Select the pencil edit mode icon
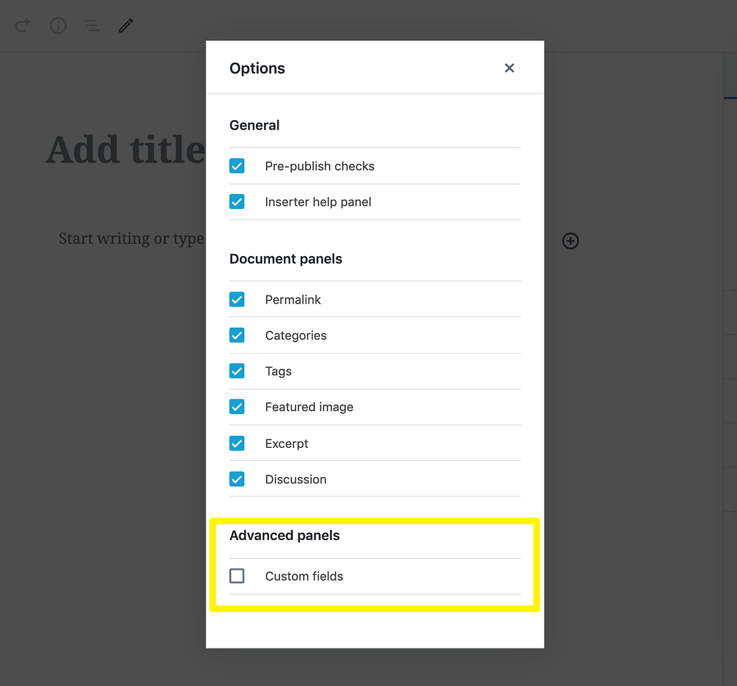The image size is (737, 686). coord(125,25)
